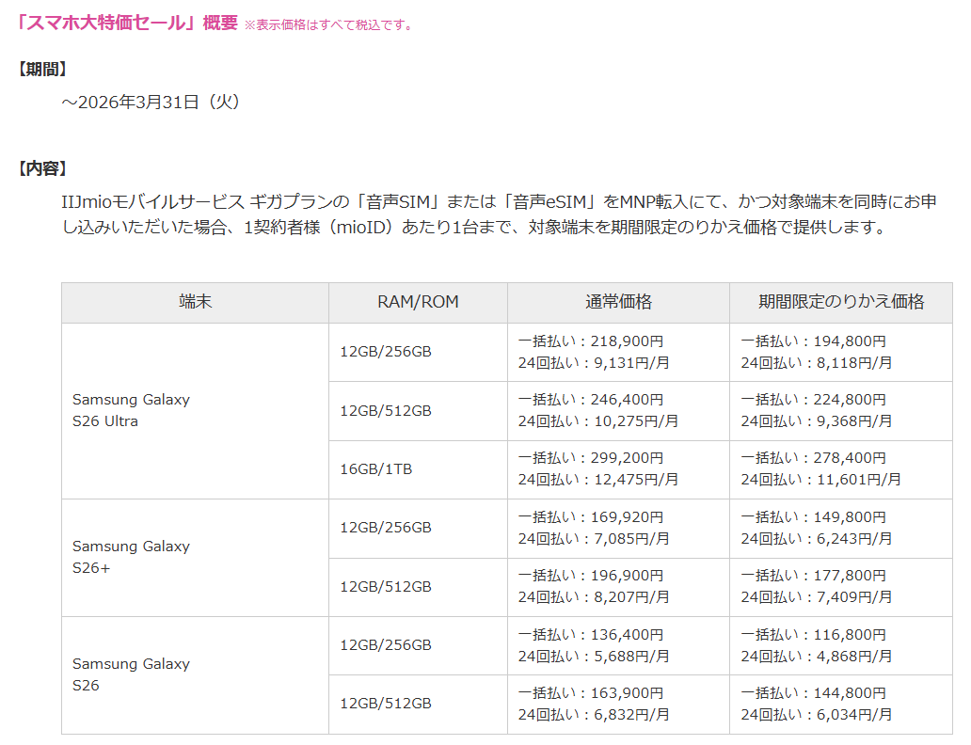Select the Samsung Galaxy S26+ cell
Screen dimensions: 971x745
[x=131, y=557]
